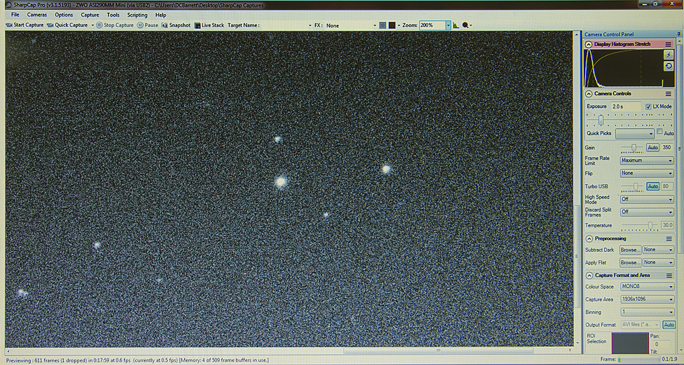Open the Discard Split Frames dropdown
The image size is (684, 365).
pos(646,212)
